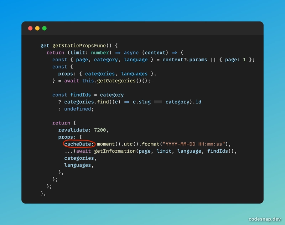Click the yellow minimize dot
285x225 pixels.
coord(37,28)
